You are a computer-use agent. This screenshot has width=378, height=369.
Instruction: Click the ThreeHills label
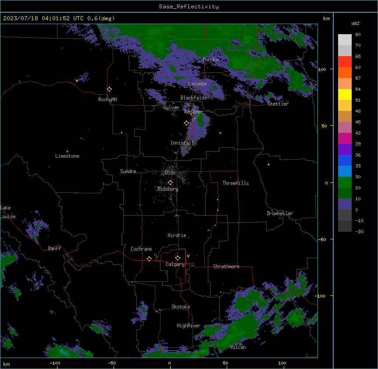235,183
